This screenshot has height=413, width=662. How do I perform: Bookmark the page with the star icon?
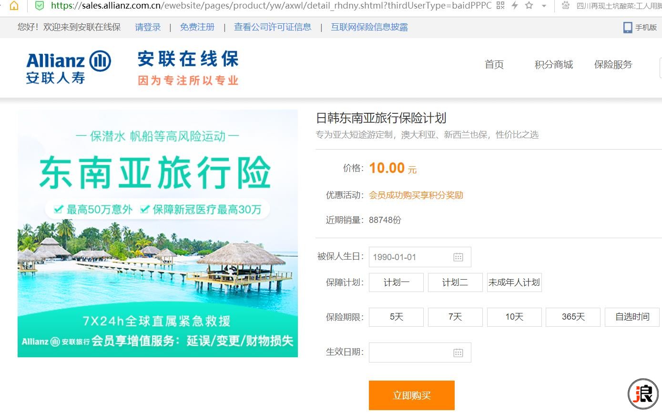pos(529,6)
